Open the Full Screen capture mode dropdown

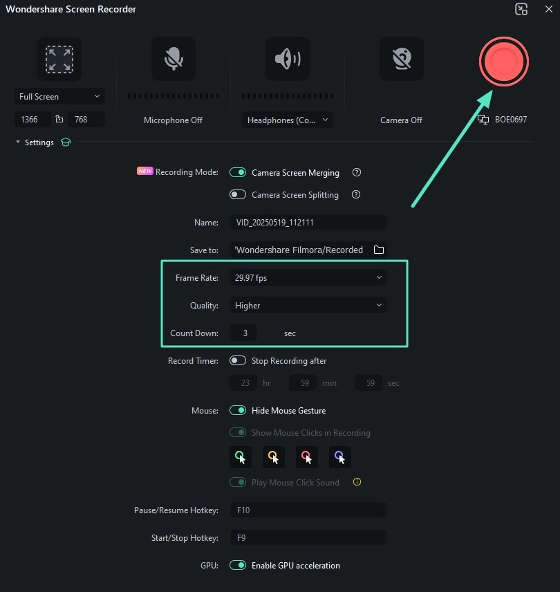click(x=59, y=96)
